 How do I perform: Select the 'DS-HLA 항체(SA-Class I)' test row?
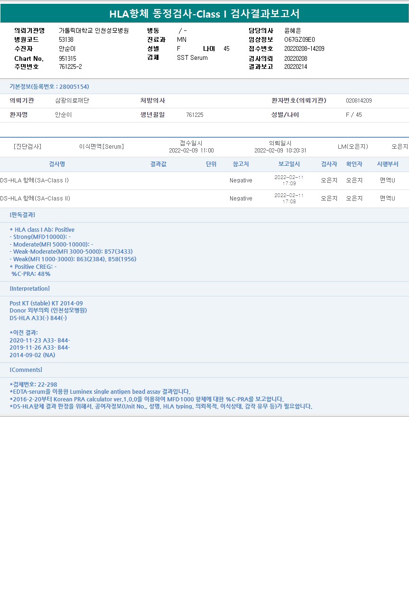(x=204, y=180)
